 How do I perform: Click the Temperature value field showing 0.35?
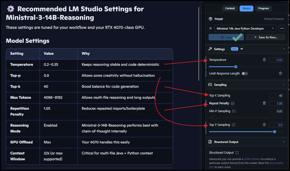276,60
